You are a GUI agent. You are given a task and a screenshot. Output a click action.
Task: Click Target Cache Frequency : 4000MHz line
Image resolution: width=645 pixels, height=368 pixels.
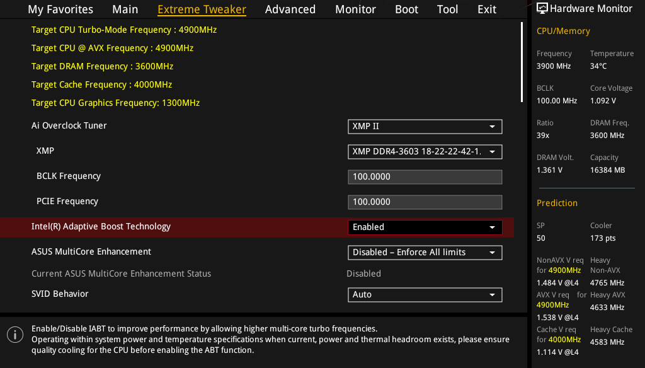pos(101,85)
